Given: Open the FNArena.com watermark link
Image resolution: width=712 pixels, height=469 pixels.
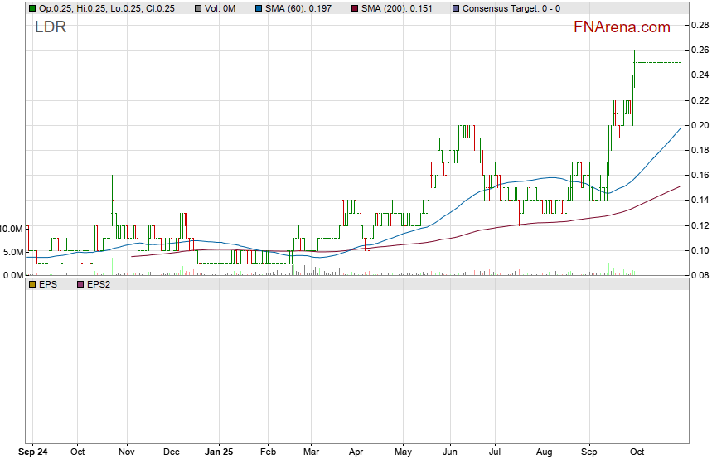Looking at the screenshot, I should click(x=622, y=27).
